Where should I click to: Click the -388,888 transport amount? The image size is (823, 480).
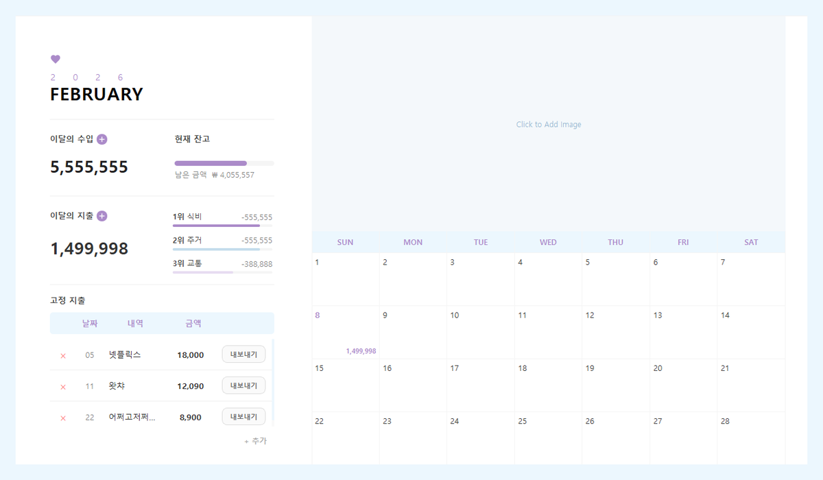[257, 264]
